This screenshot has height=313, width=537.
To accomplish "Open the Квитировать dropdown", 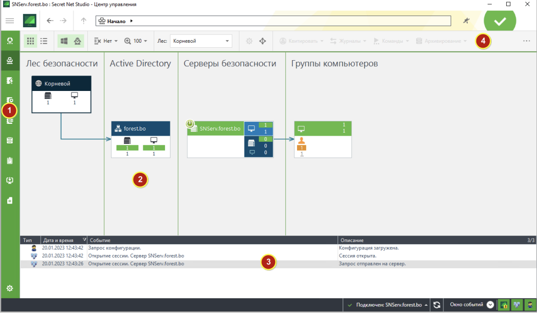I will (301, 41).
